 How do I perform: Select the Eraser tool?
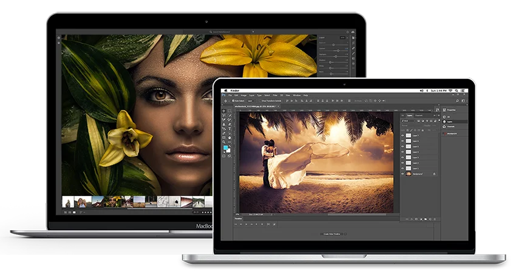tap(229, 124)
